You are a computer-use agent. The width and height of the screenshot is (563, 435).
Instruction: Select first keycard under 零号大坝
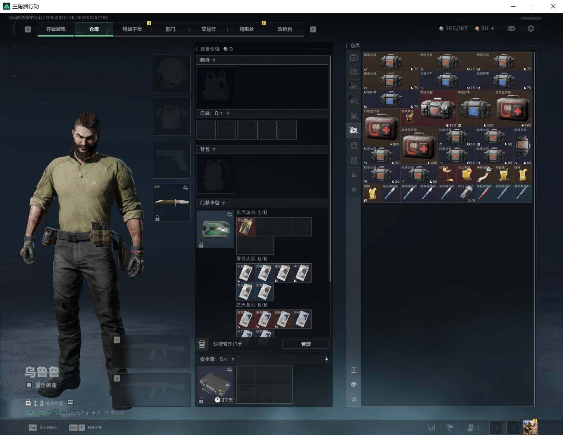pos(246,273)
